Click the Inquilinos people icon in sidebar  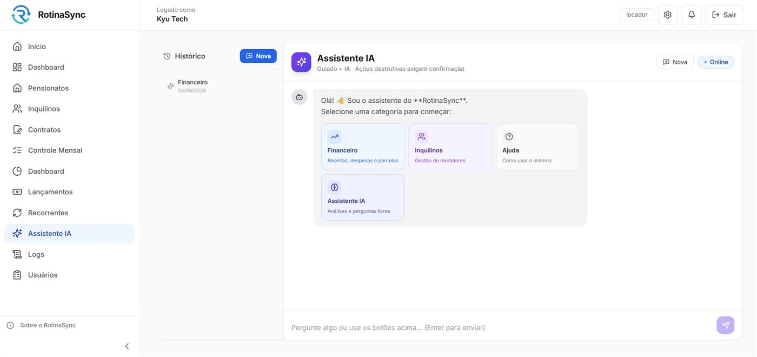pyautogui.click(x=17, y=109)
